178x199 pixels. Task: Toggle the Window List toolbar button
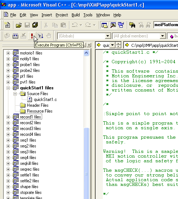click(x=121, y=25)
